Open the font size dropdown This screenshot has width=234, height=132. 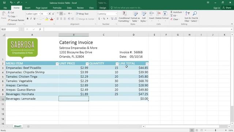47,14
